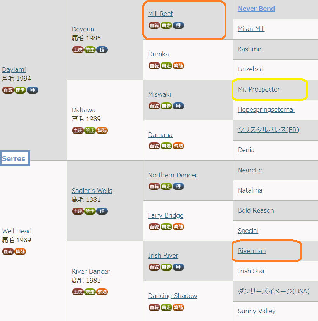Click the 種 badge under Sadler's Wells
Image resolution: width=318 pixels, height=321 pixels.
(102, 211)
